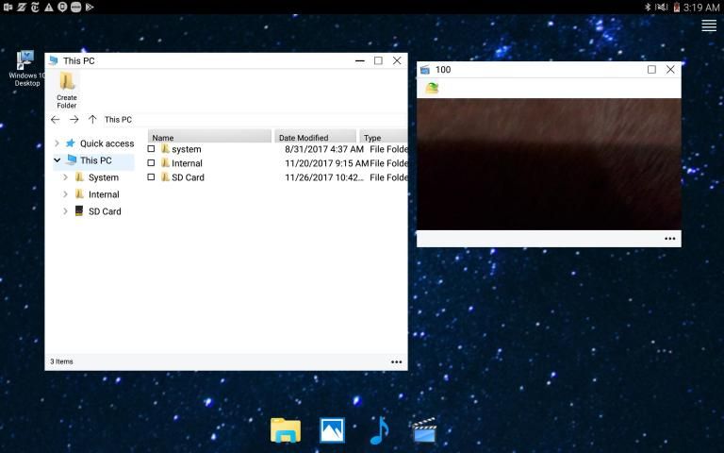Sort by the Name column header
724x453 pixels.
coord(209,138)
